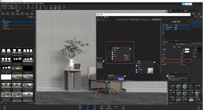Click the value field in the red-outlined property row
Image resolution: width=203 pixels, height=110 pixels.
click(x=186, y=61)
